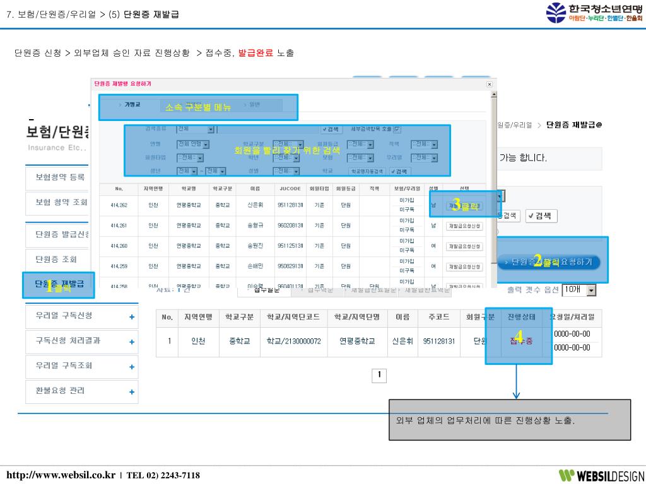The height and width of the screenshot is (484, 646).
Task: Open the 우리얼 filter dropdown
Action: (x=425, y=158)
